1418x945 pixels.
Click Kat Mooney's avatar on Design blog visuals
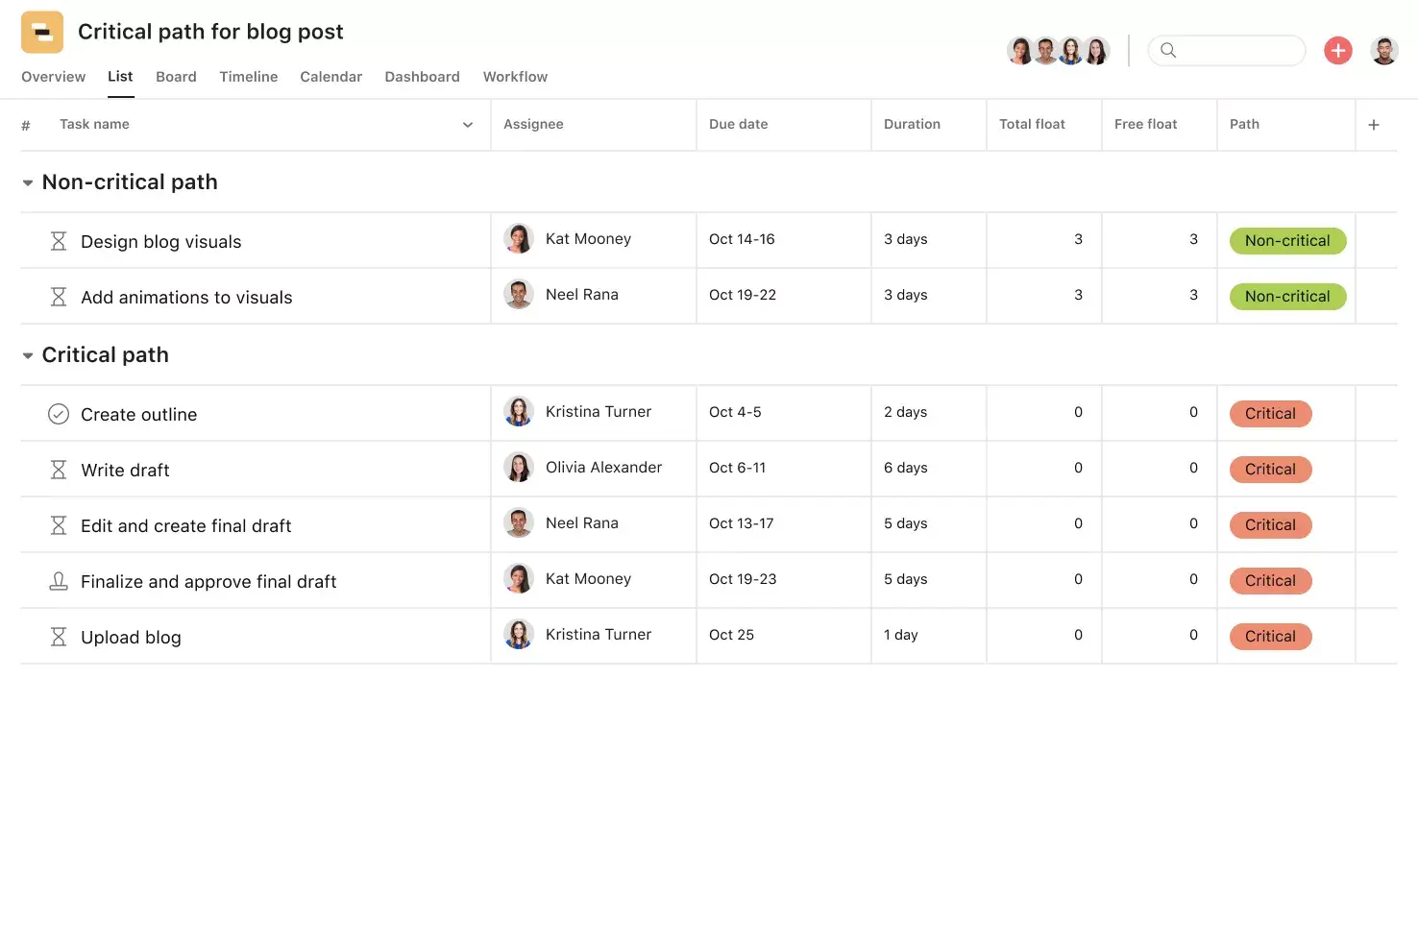(519, 238)
